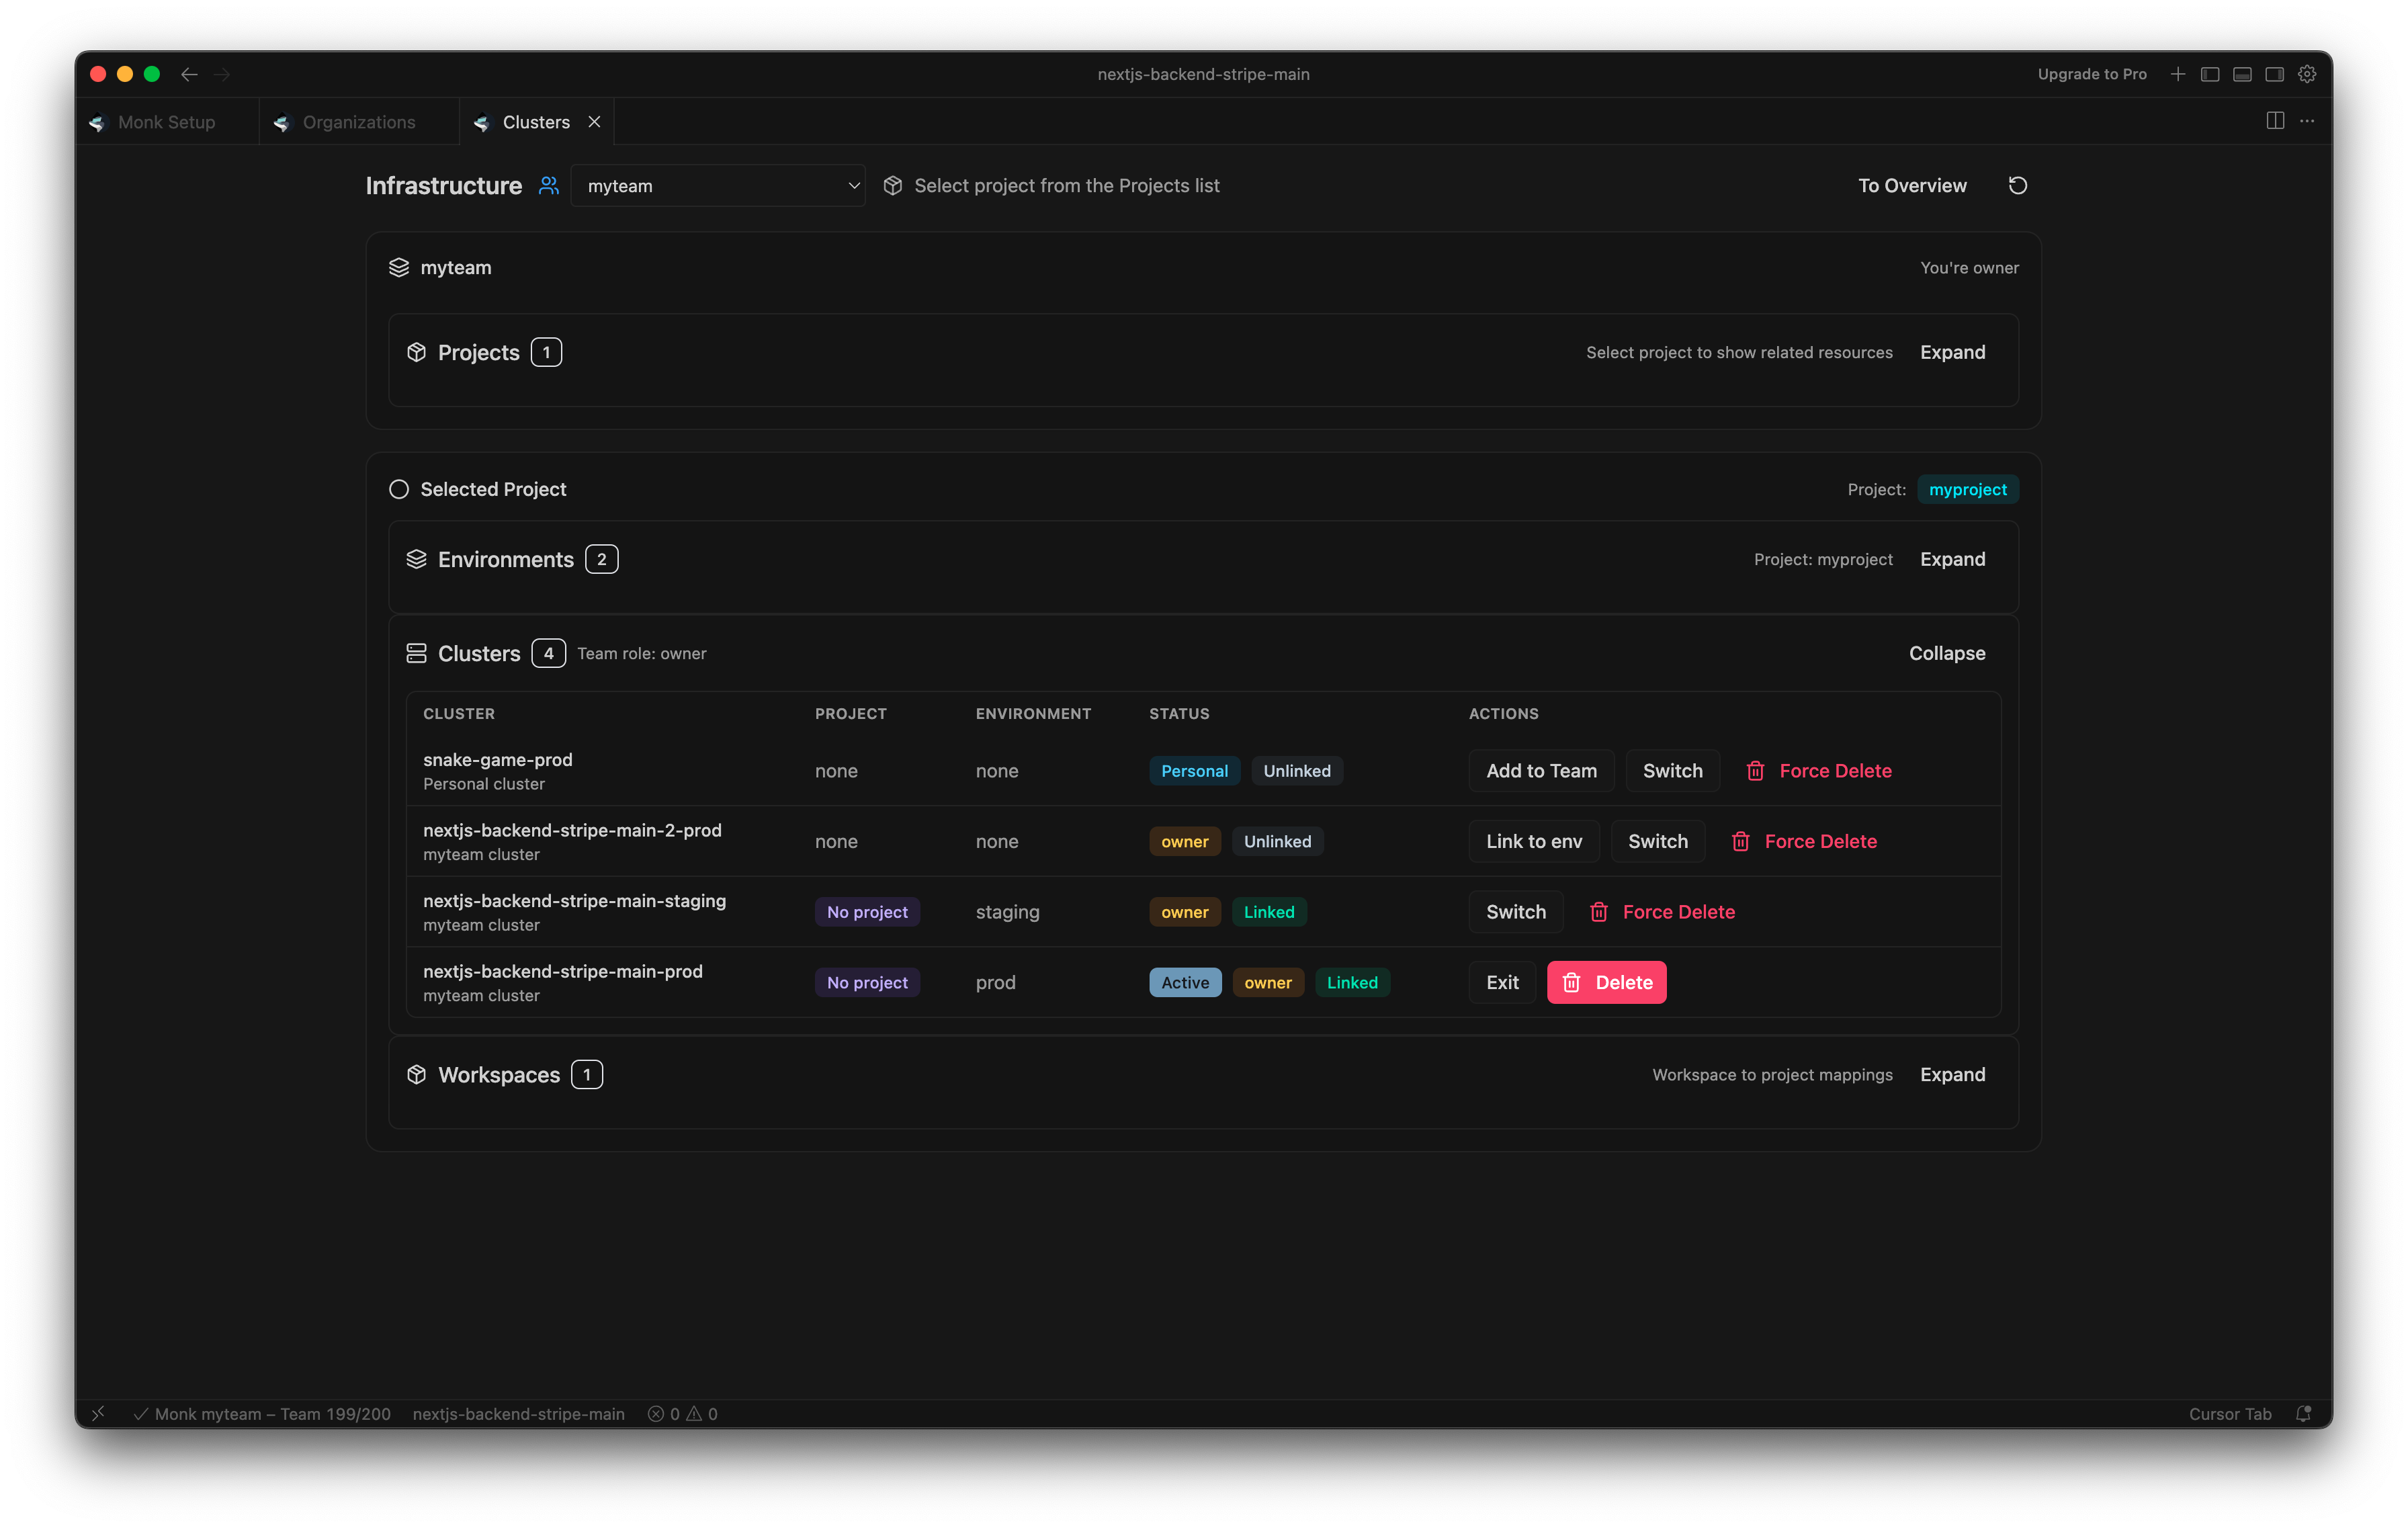
Task: Toggle the bottom panel visibility
Action: (2243, 73)
